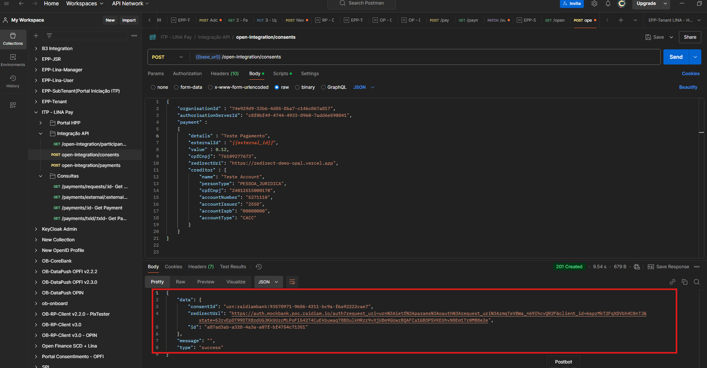Search within the response body
Viewport: 707px width, 368px height.
click(x=697, y=282)
